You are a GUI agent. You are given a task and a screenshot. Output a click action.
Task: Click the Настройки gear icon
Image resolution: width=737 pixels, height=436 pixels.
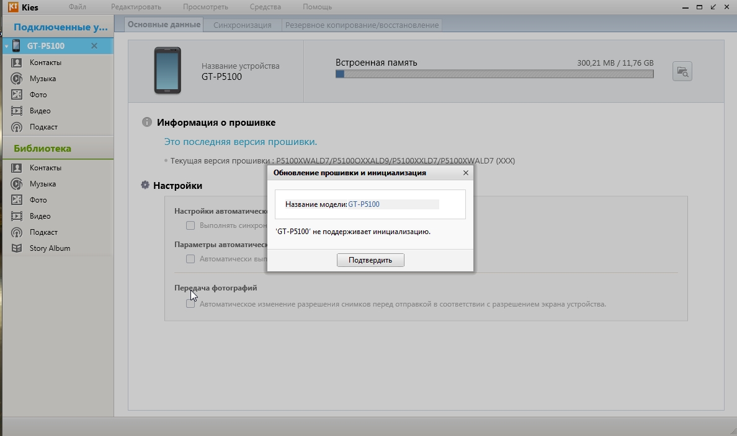(x=145, y=185)
